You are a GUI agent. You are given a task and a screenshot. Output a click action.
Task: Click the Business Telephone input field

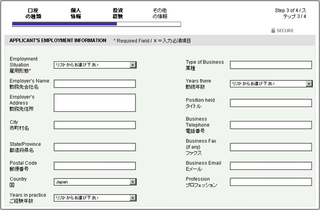pos(271,125)
